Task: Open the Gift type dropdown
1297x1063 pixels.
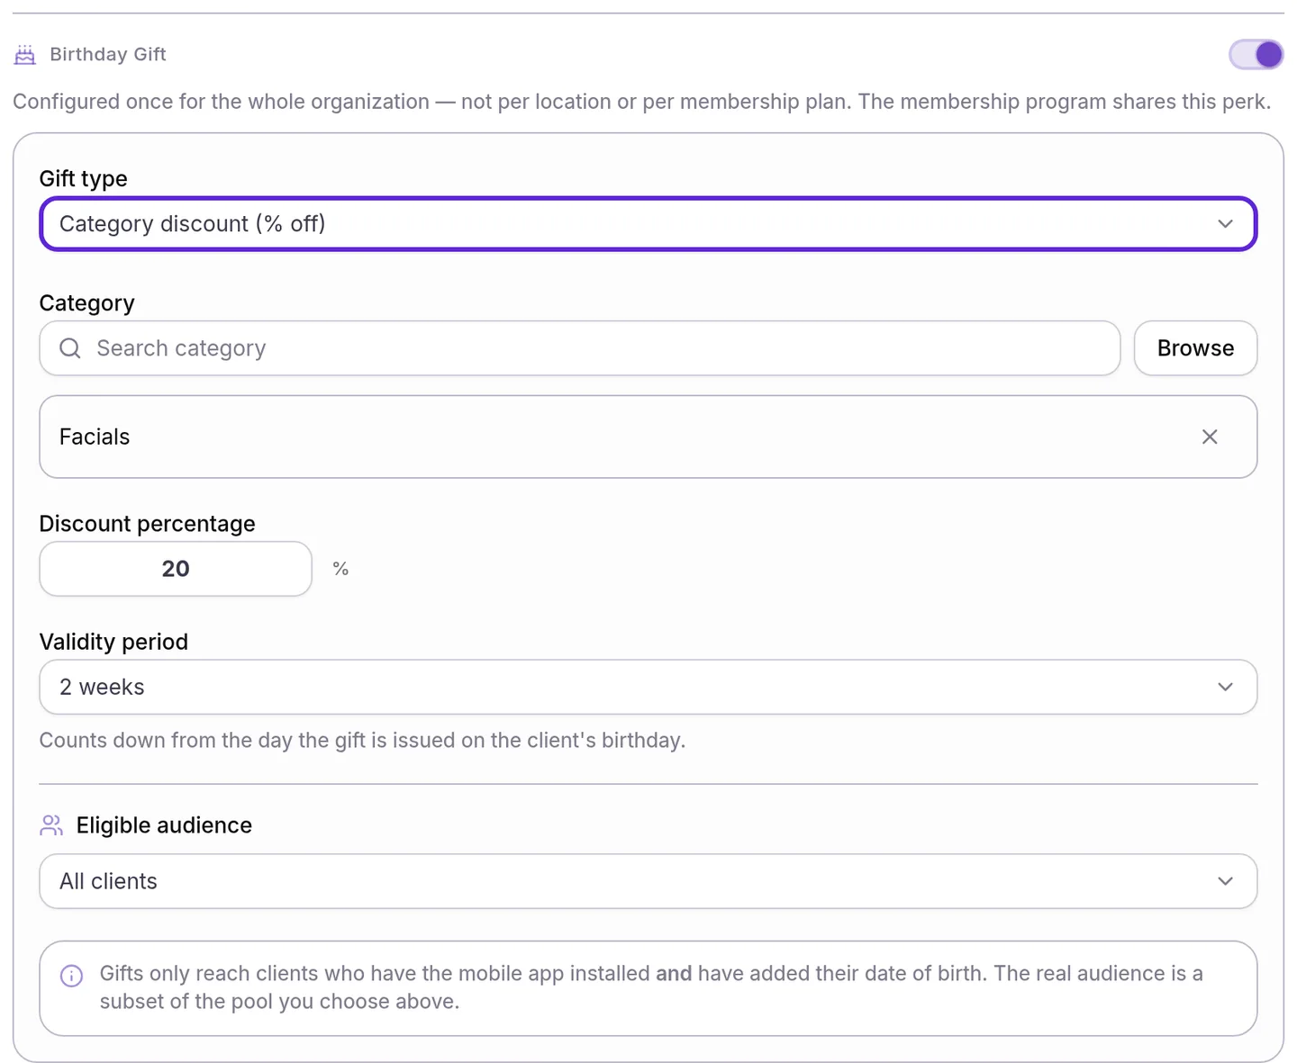Action: 648,223
